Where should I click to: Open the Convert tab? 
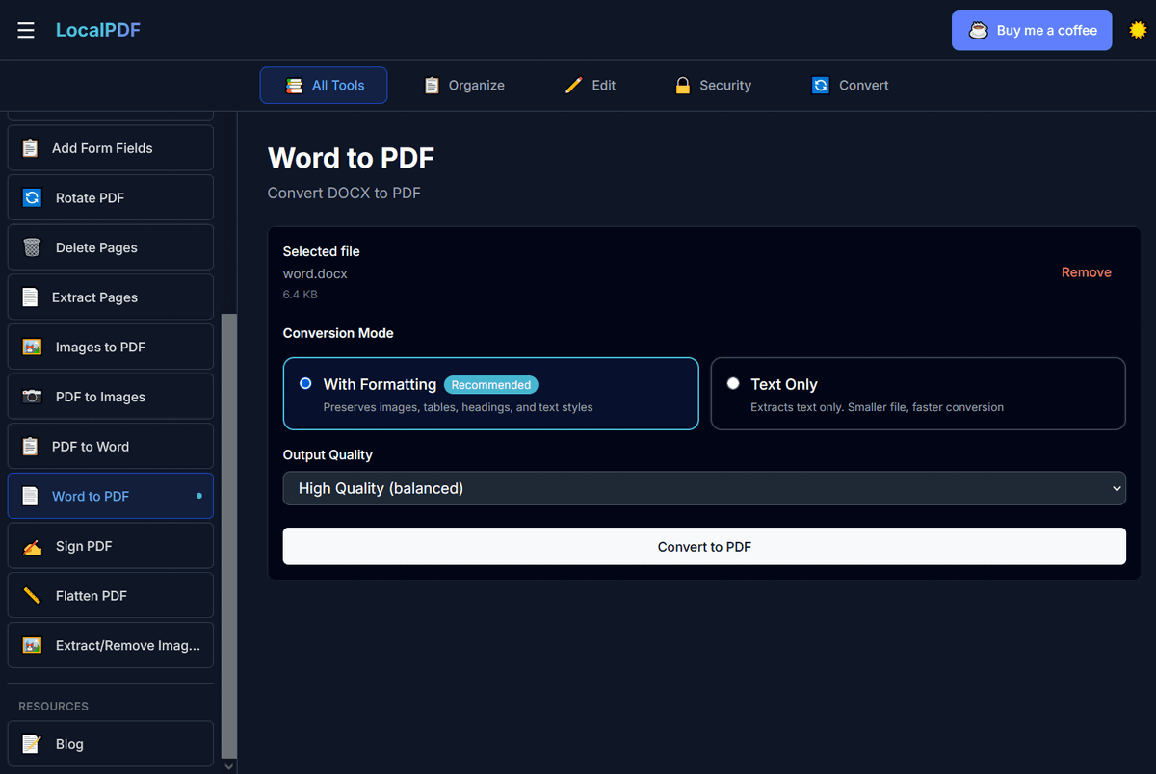850,86
